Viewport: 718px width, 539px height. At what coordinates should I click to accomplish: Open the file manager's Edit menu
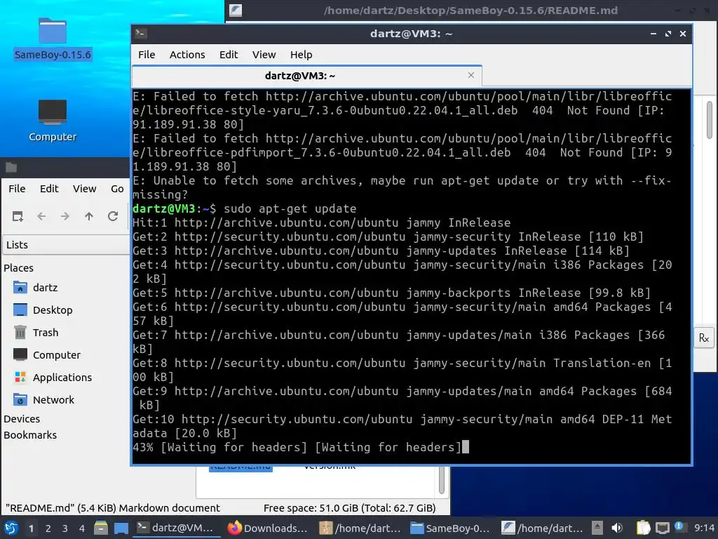point(49,188)
